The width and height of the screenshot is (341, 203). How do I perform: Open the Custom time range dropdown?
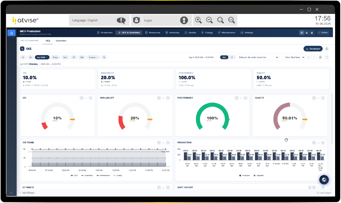(x=93, y=58)
